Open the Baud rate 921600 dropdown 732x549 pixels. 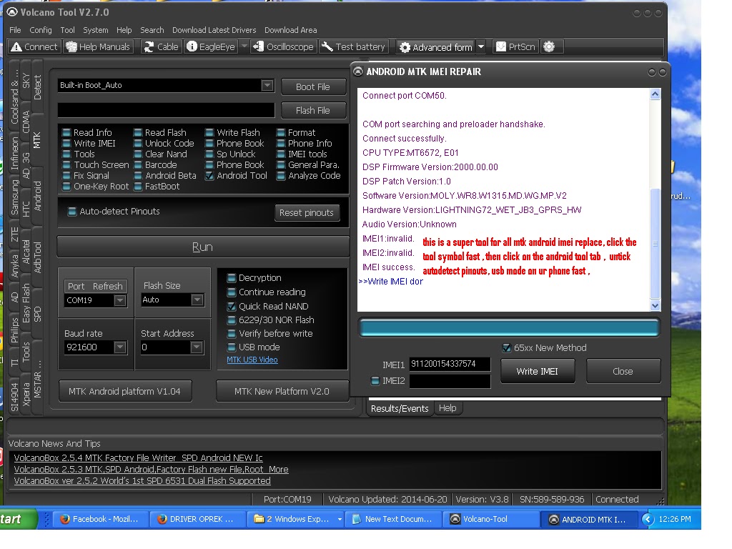[x=120, y=347]
